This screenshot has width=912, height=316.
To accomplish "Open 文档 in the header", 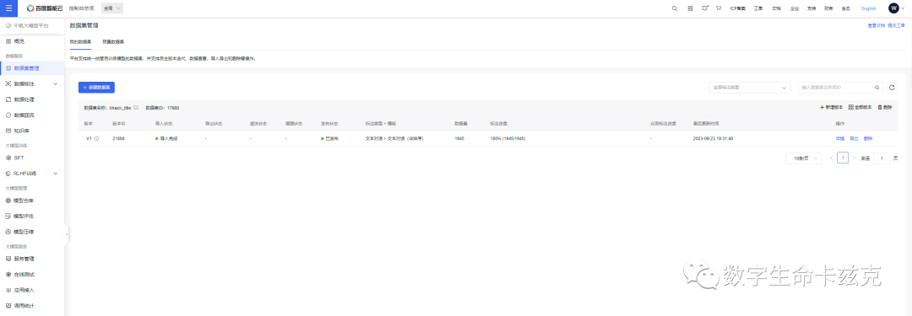I will pyautogui.click(x=777, y=8).
